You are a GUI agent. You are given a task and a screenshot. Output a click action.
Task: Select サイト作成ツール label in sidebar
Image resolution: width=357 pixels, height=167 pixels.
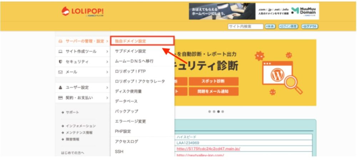pyautogui.click(x=81, y=52)
